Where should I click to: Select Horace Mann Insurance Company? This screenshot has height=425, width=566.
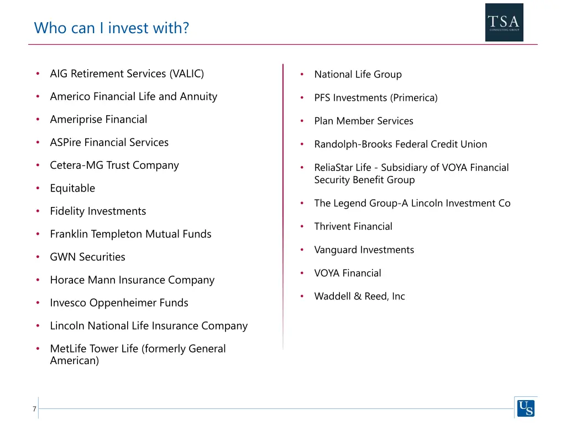132,280
